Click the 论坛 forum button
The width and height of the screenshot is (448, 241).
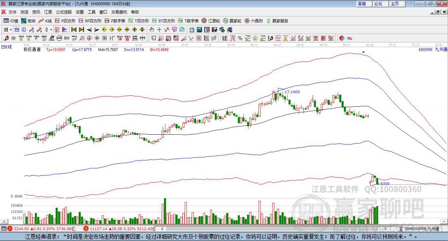380,3
